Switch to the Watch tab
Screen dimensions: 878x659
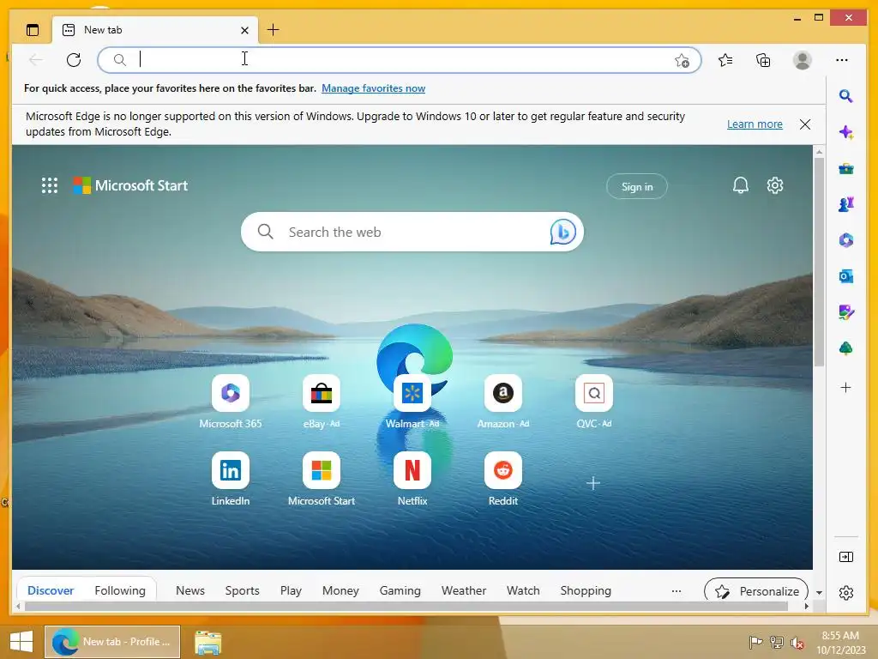[523, 590]
